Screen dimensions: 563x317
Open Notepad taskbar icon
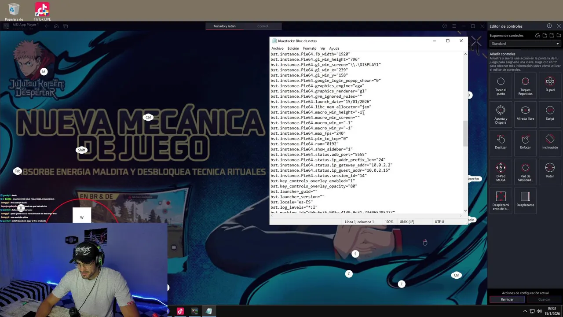(x=209, y=311)
